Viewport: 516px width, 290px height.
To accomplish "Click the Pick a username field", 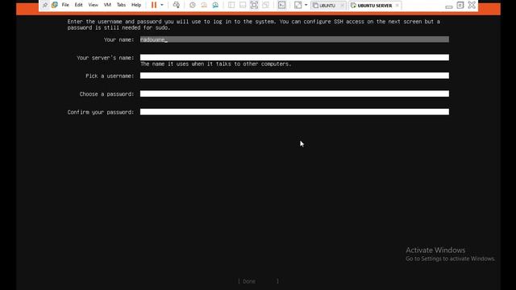I will coord(294,76).
